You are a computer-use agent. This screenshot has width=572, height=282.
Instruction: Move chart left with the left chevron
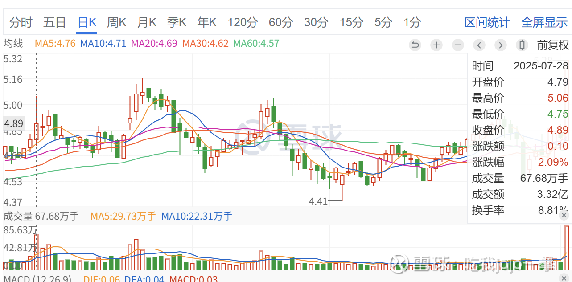[479, 45]
